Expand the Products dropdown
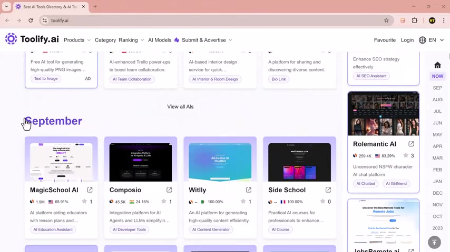The width and height of the screenshot is (450, 252). click(77, 40)
